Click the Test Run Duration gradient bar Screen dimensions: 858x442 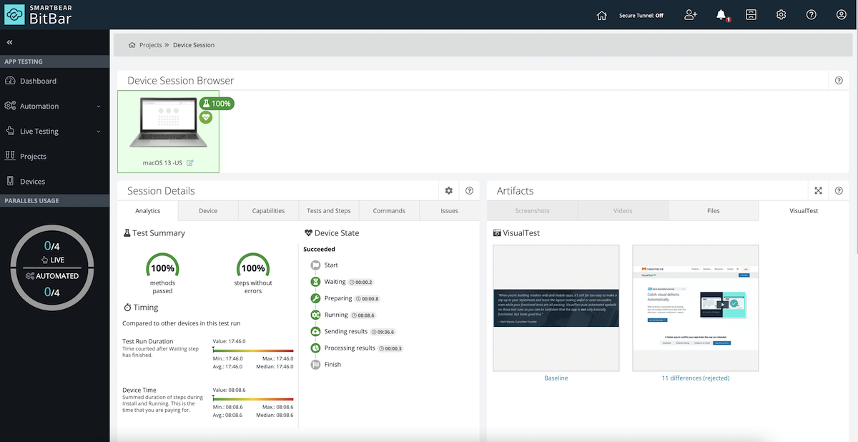[253, 350]
